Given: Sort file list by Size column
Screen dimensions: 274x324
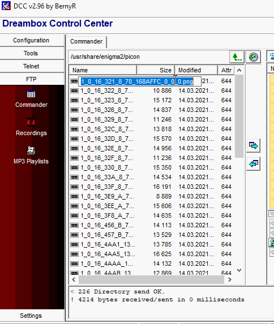Looking at the screenshot, I should [x=156, y=70].
